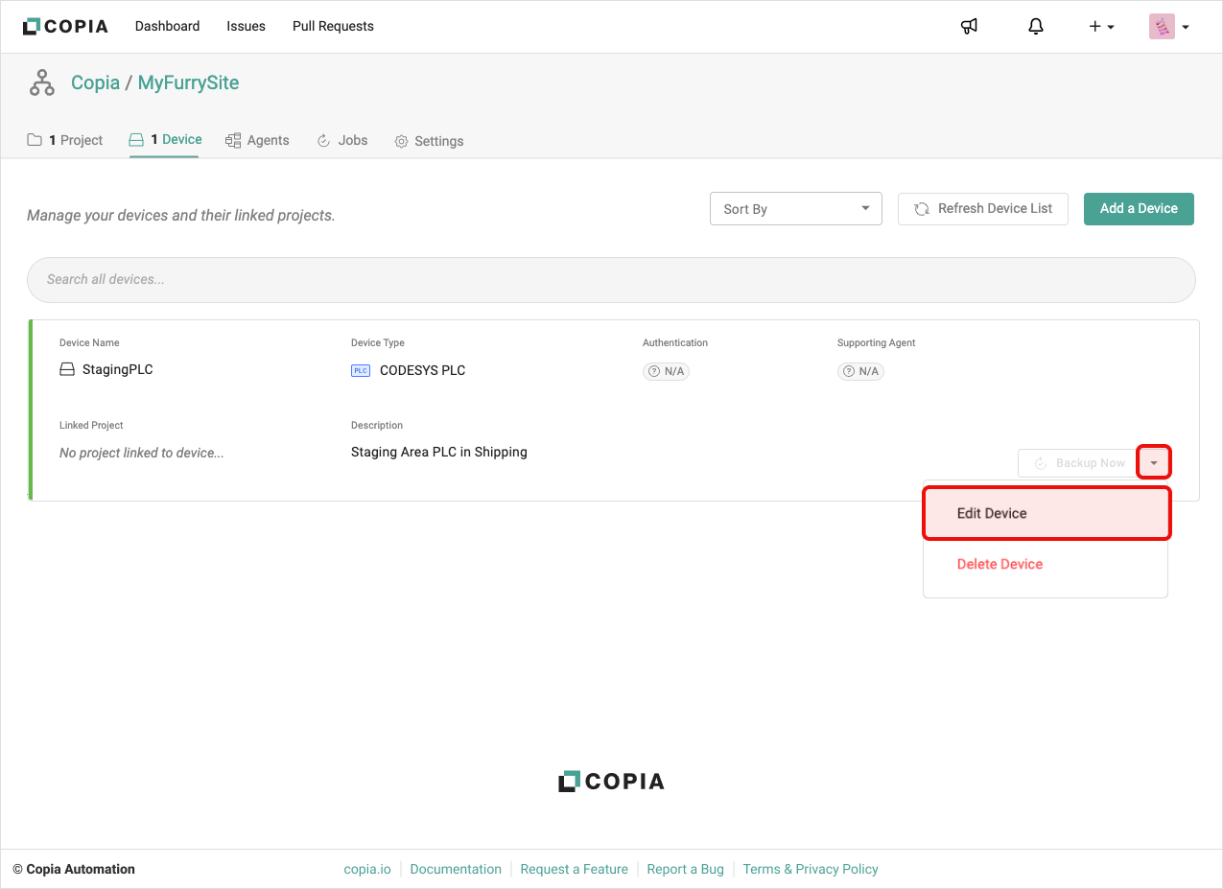Click the Supporting Agent N/A badge
Image resolution: width=1223 pixels, height=889 pixels.
pyautogui.click(x=860, y=371)
